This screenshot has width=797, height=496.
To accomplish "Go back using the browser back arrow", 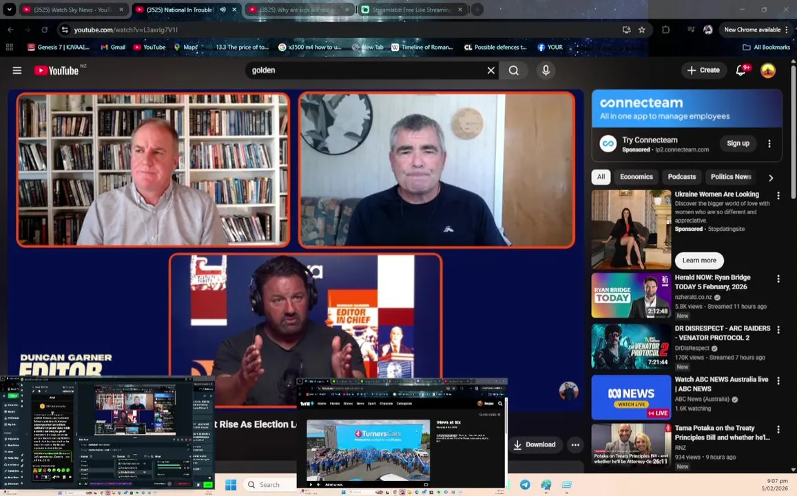I will click(10, 30).
